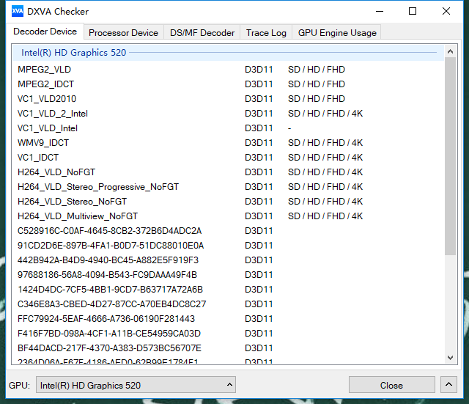Viewport: 469px width, 404px height.
Task: Select the H264_VLD_NoFGT row
Action: coord(229,172)
